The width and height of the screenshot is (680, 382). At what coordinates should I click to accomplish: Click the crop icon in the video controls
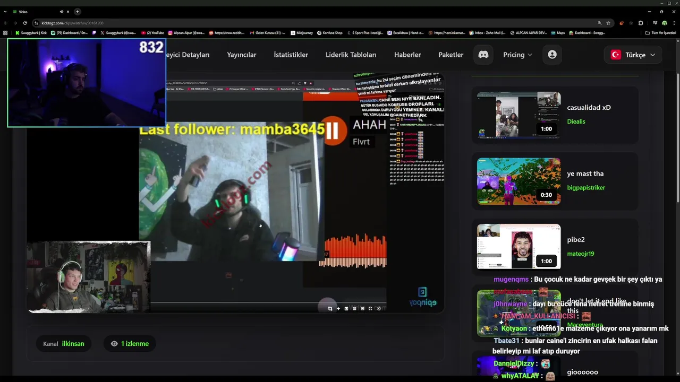click(330, 308)
